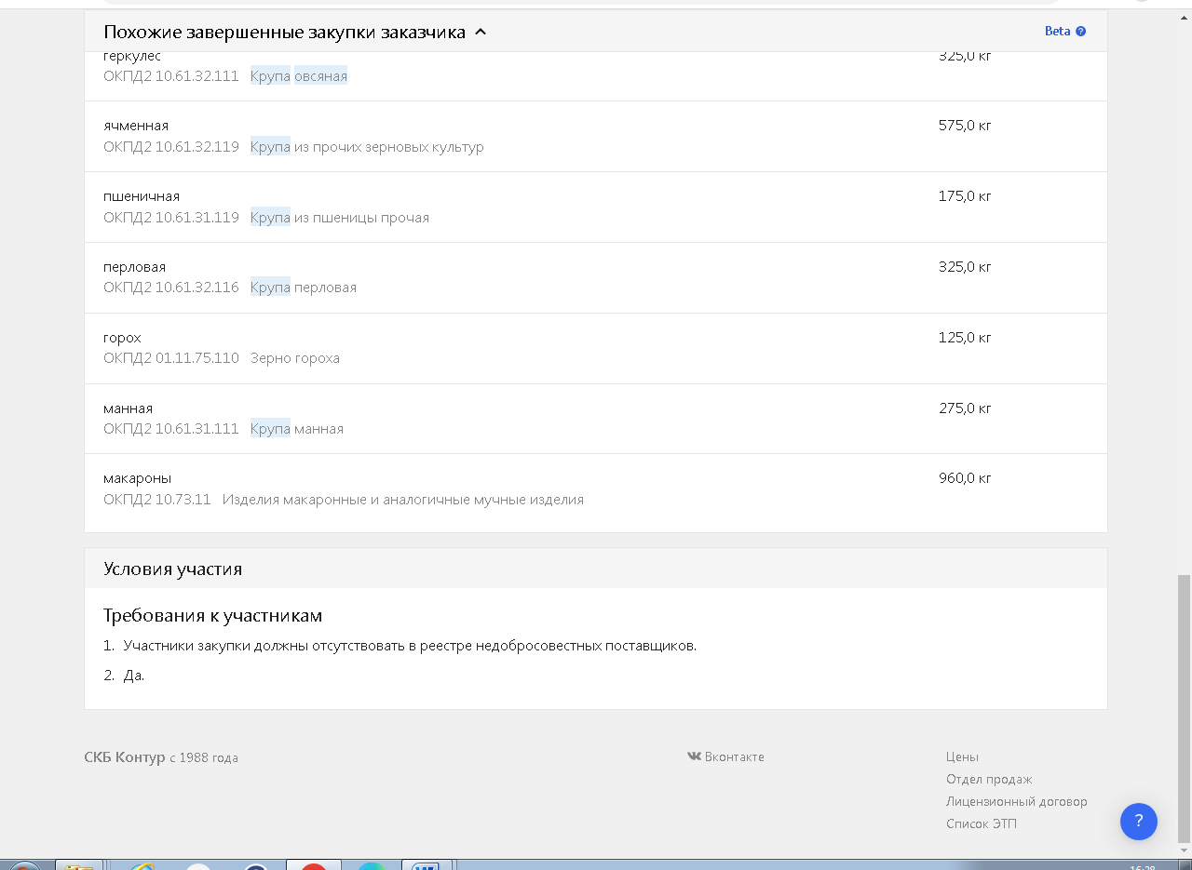The image size is (1192, 870).
Task: Click requirement about реестре недобросовестных поставщиков
Action: point(410,646)
